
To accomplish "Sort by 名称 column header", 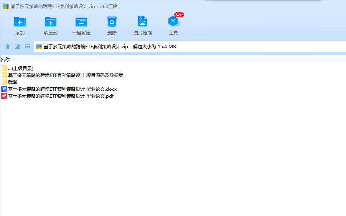I will click(5, 59).
